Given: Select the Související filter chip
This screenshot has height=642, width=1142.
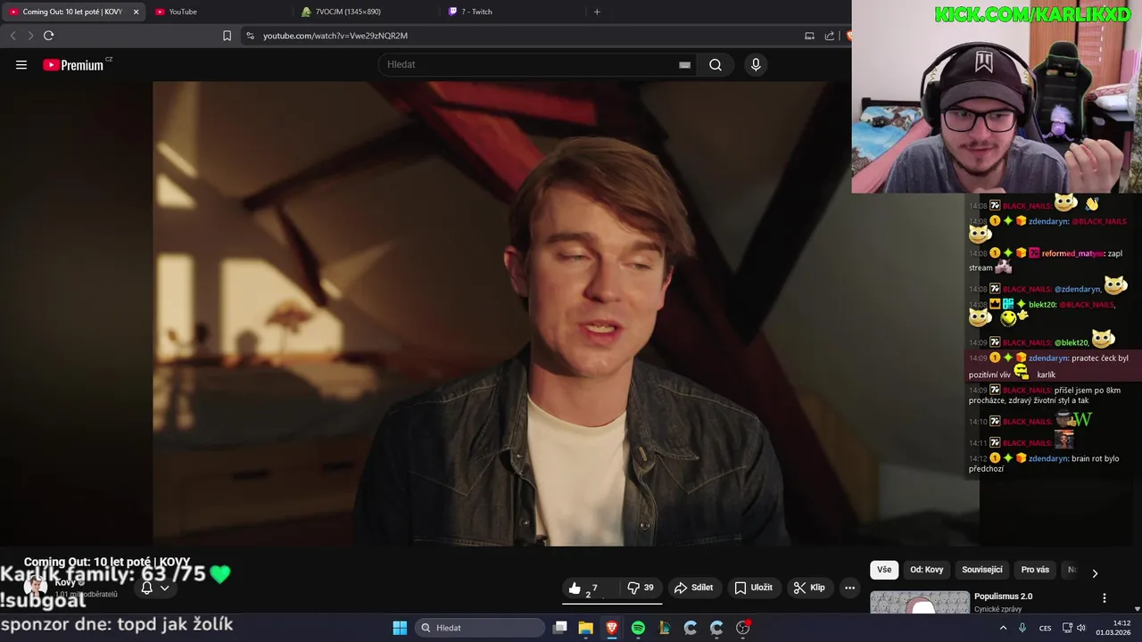Looking at the screenshot, I should coord(981,570).
